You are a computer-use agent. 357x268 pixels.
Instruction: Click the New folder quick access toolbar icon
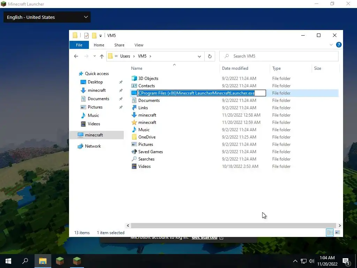click(94, 36)
